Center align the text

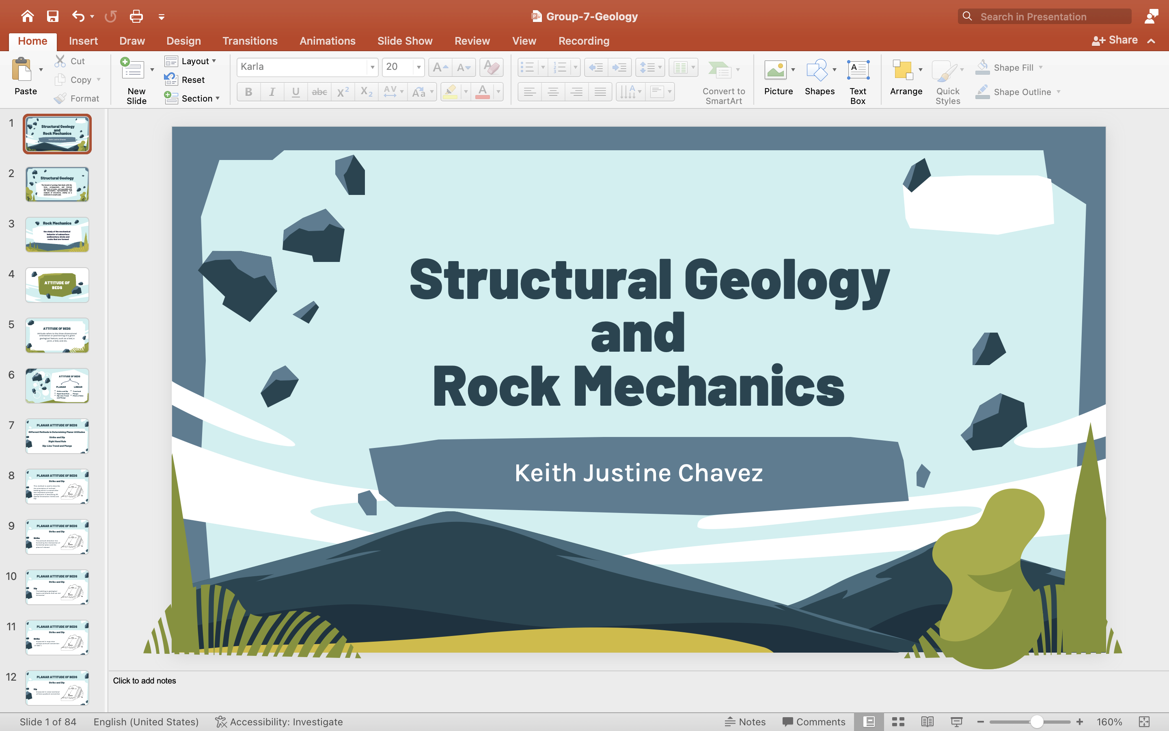click(x=553, y=92)
